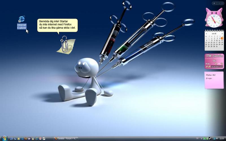Open the volume speaker tray icon
This screenshot has height=141, width=226.
pyautogui.click(x=217, y=138)
